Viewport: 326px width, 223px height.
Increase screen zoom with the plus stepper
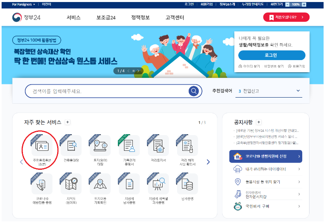(304, 4)
